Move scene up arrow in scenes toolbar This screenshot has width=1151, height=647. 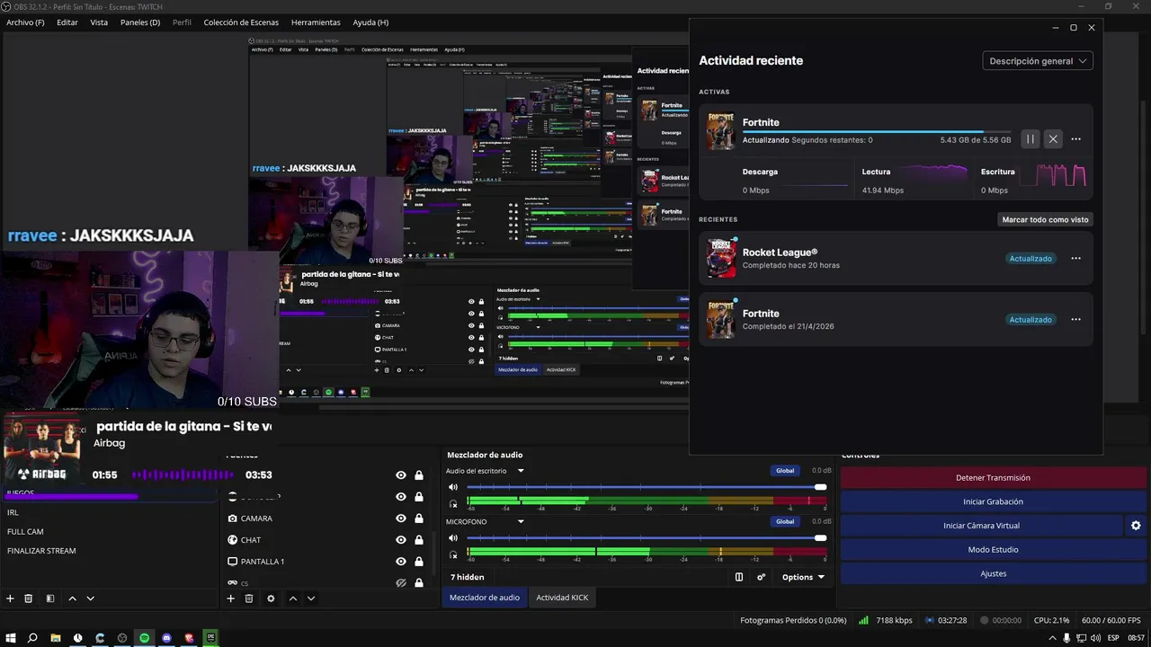(73, 598)
